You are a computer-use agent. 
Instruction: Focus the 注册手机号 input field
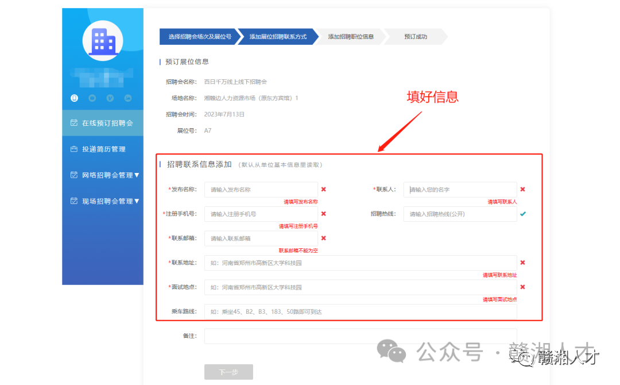[261, 214]
